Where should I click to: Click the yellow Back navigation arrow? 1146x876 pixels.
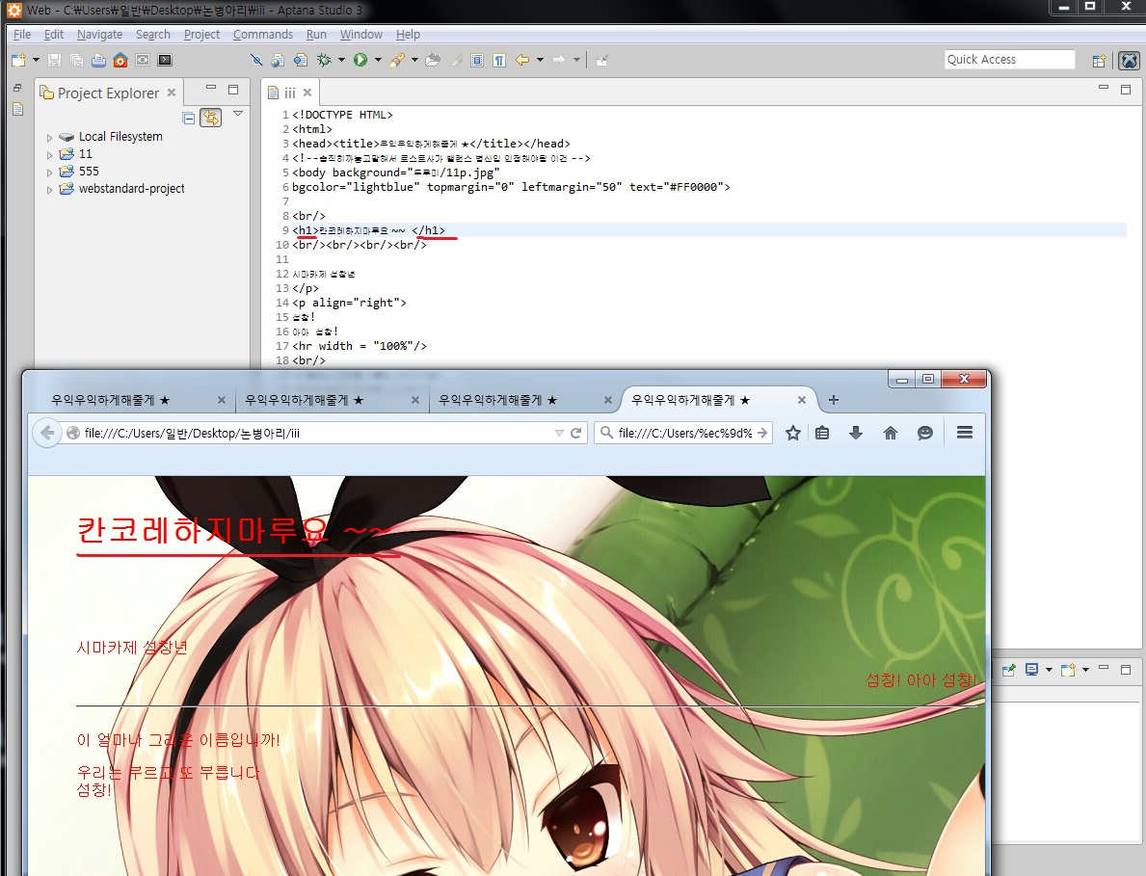pyautogui.click(x=521, y=60)
